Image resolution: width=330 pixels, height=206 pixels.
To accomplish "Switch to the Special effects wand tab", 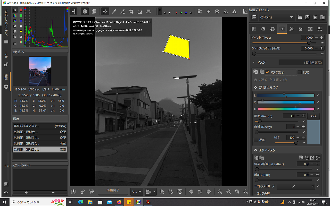I will (292, 29).
